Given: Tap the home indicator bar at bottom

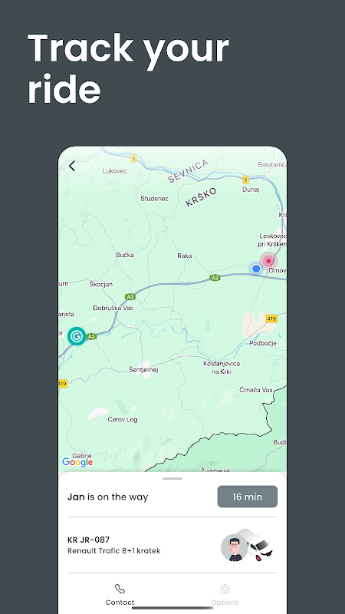Looking at the screenshot, I should [172, 608].
